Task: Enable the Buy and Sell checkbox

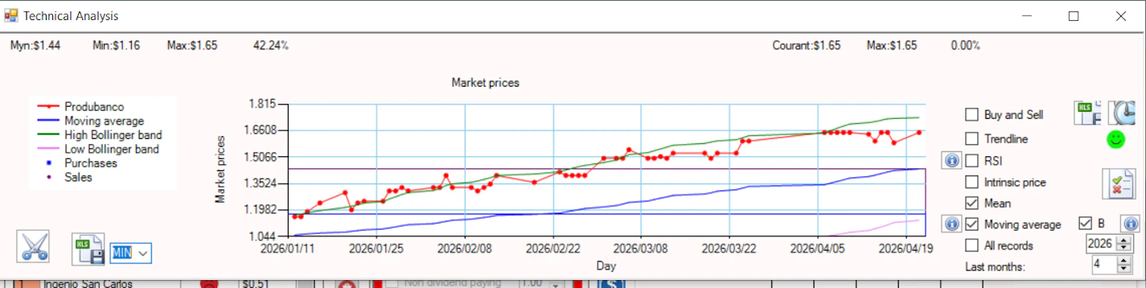Action: click(971, 115)
